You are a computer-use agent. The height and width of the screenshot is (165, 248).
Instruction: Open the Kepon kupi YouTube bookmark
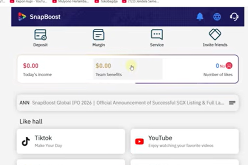(x=28, y=2)
